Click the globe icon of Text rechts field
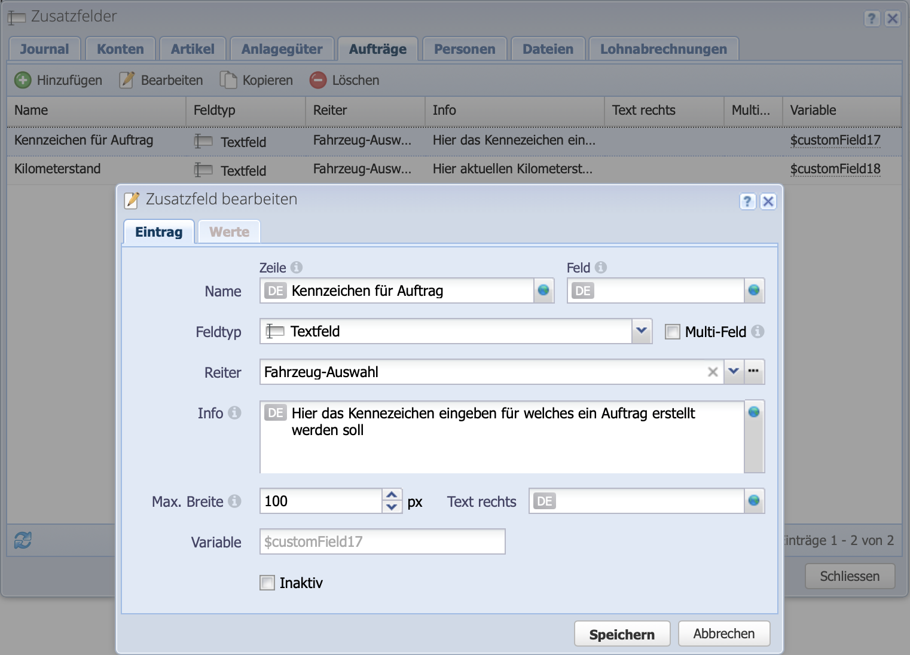The height and width of the screenshot is (655, 910). click(754, 501)
